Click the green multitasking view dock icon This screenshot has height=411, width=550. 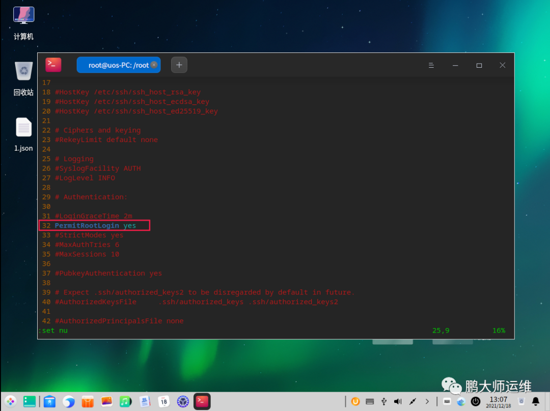(30, 401)
